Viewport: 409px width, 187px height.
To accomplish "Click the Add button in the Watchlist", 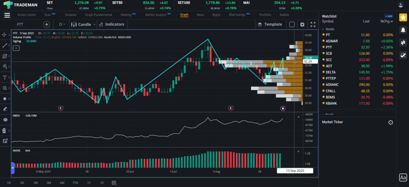I will [388, 16].
